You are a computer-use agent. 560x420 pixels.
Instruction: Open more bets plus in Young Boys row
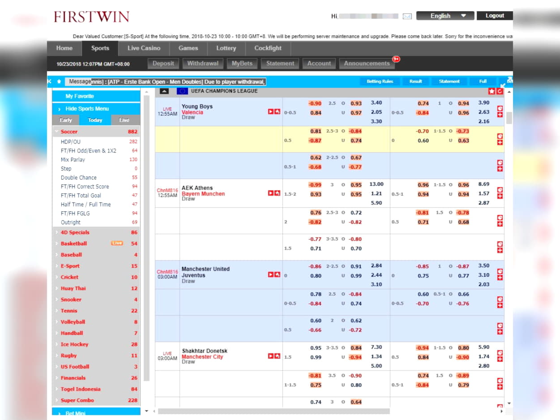[500, 115]
